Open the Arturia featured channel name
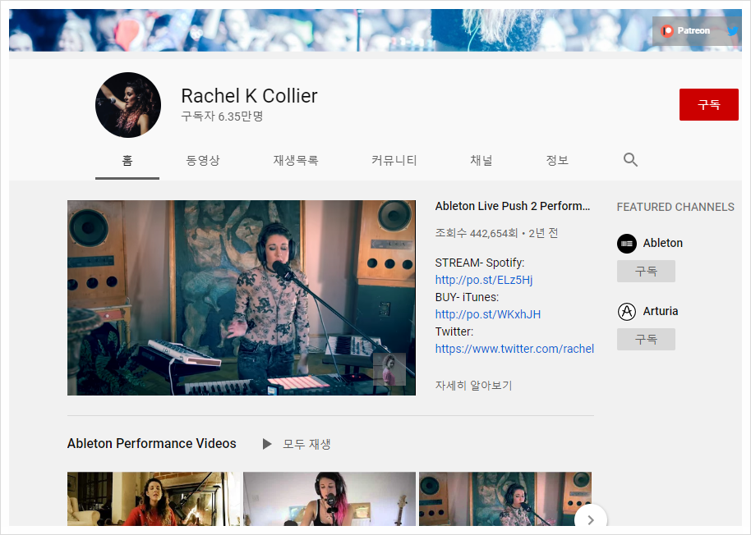The height and width of the screenshot is (535, 751). pos(661,311)
